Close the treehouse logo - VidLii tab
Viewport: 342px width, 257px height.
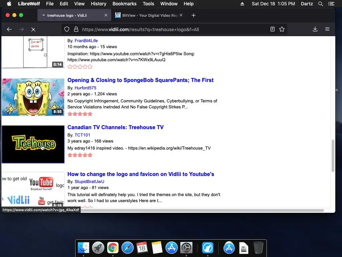coord(106,15)
